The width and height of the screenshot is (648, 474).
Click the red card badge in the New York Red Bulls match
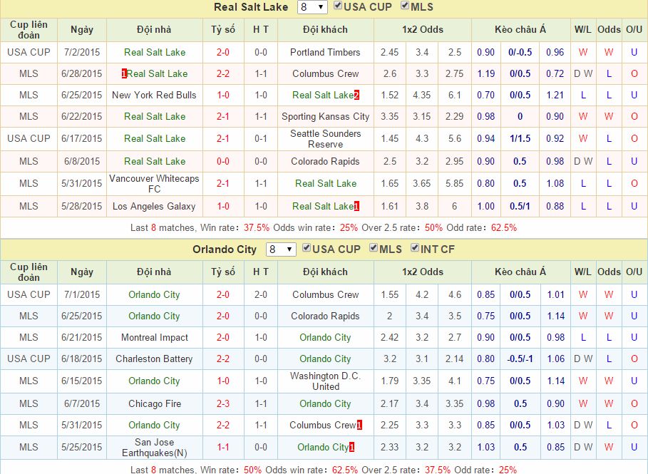tap(356, 96)
